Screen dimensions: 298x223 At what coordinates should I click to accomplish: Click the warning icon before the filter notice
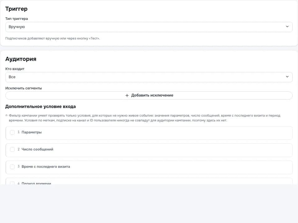7,115
